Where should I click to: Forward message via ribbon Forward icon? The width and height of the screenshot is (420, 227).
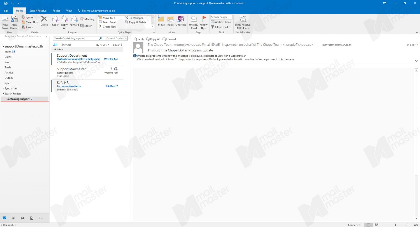74,21
